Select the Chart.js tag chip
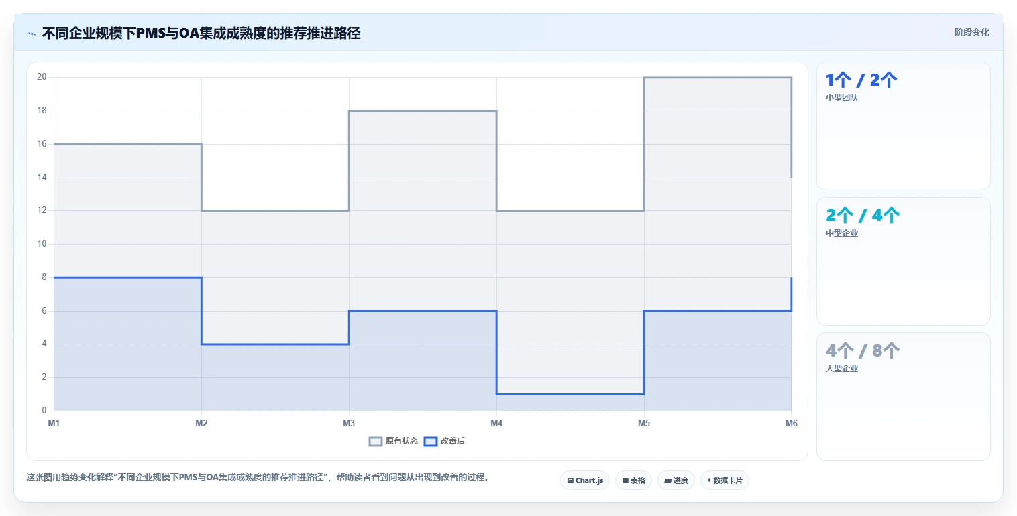 point(585,480)
